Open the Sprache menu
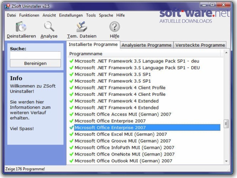This screenshot has height=178, width=237. coord(106,15)
